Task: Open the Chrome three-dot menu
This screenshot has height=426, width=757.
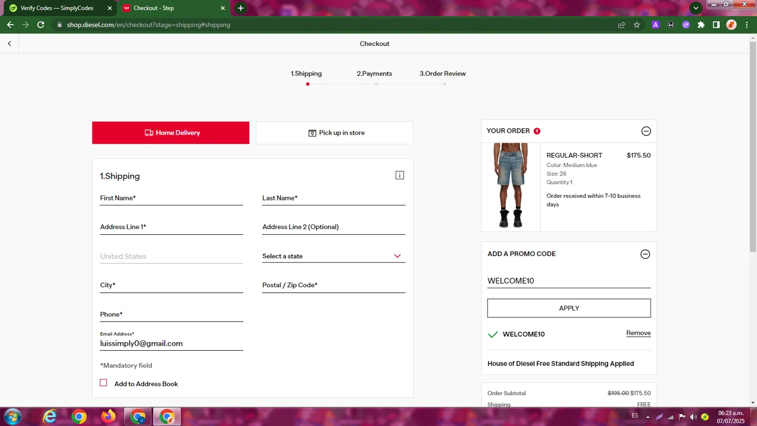Action: (747, 25)
